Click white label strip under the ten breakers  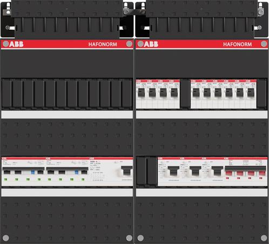coord(202,115)
